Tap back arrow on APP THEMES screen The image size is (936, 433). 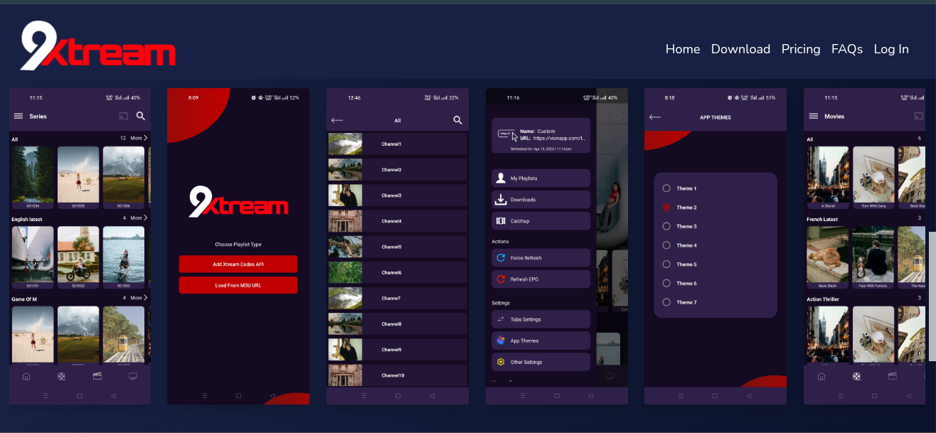[x=655, y=117]
